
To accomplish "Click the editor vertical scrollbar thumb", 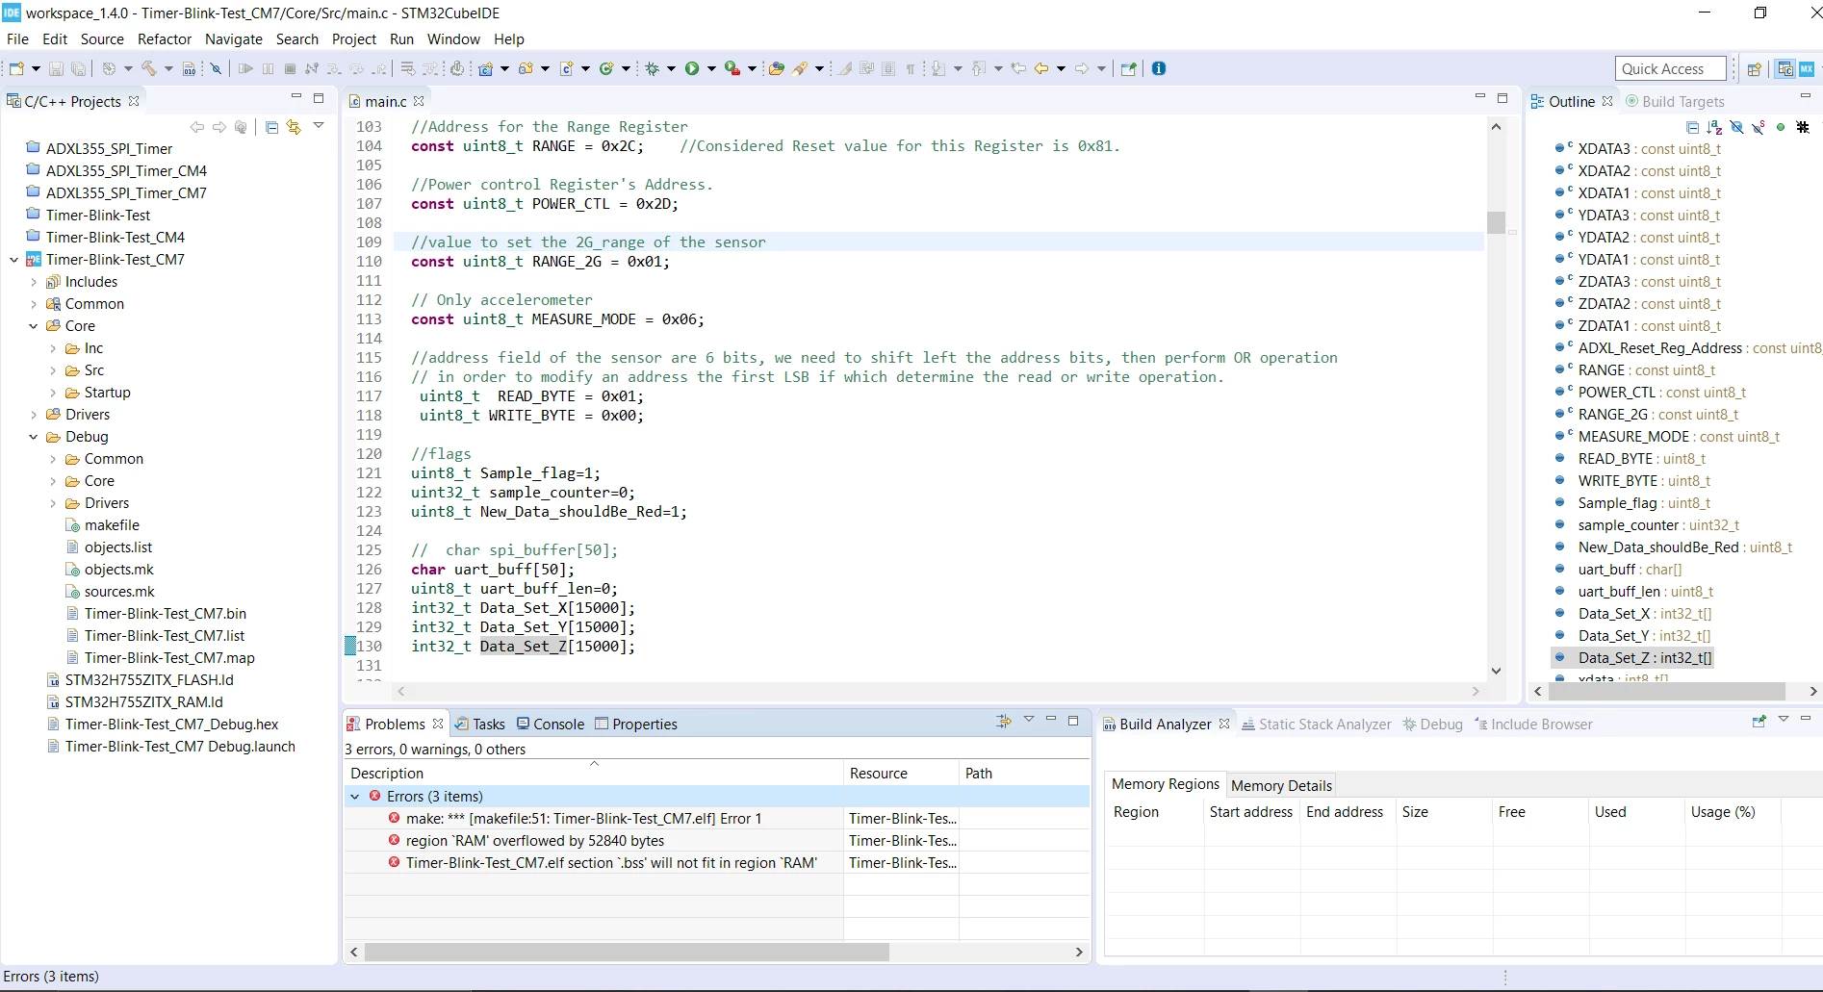I will click(1496, 222).
